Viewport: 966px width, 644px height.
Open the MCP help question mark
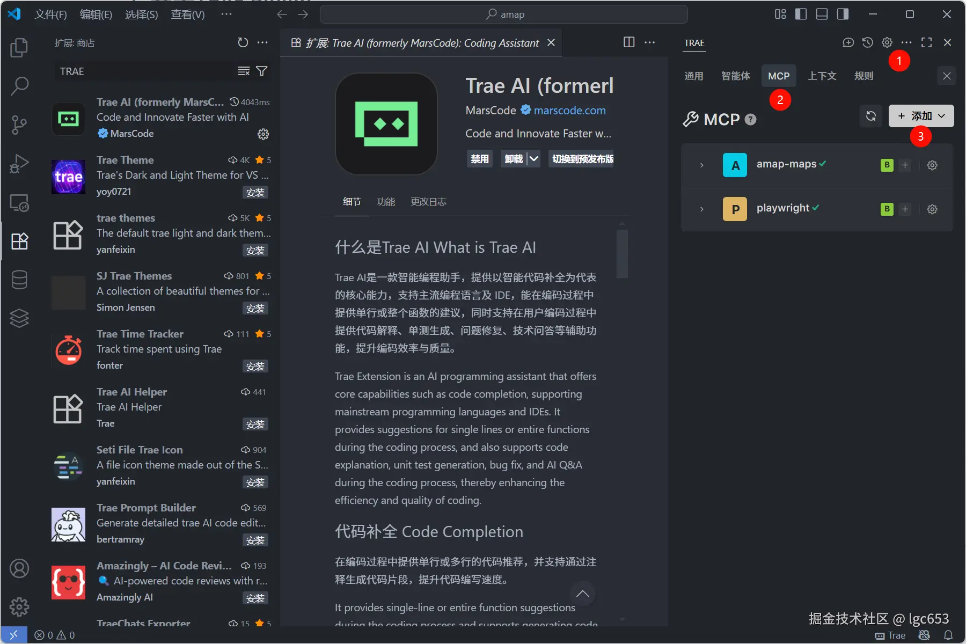[751, 119]
